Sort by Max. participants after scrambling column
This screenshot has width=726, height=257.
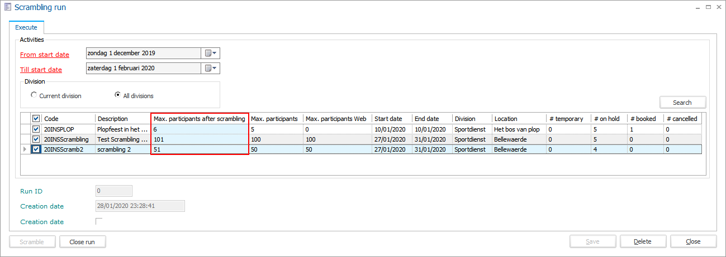pyautogui.click(x=200, y=119)
